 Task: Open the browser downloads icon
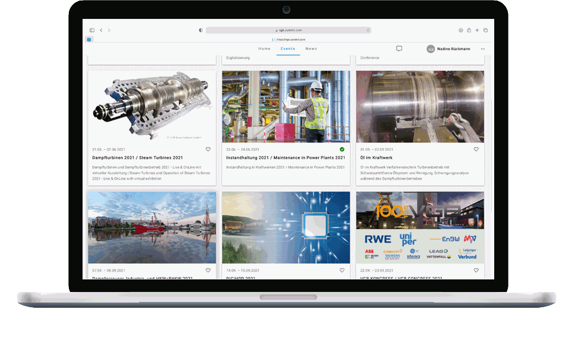tap(461, 30)
